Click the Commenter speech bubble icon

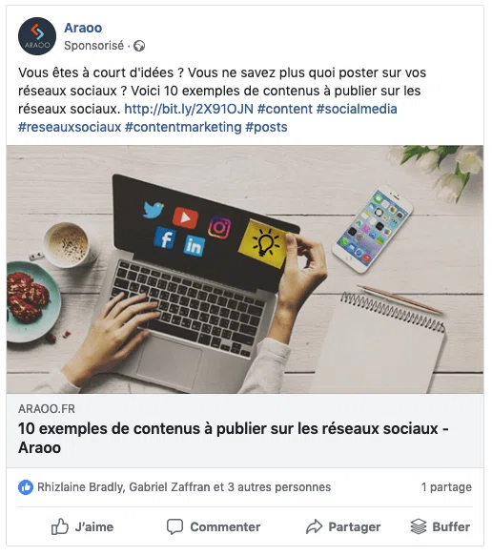[x=174, y=526]
